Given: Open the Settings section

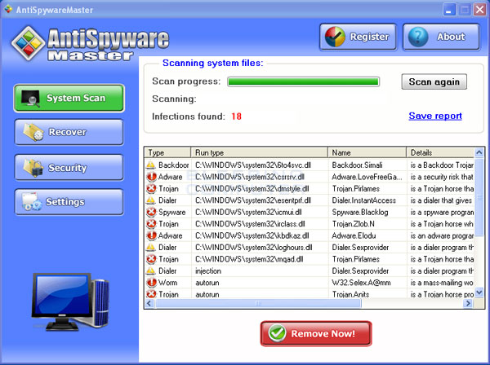Looking at the screenshot, I should pyautogui.click(x=69, y=202).
